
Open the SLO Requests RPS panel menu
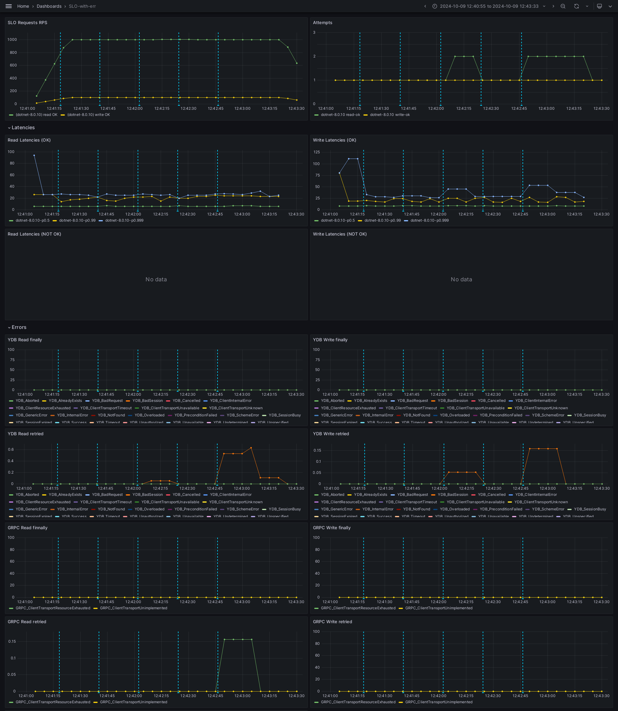pyautogui.click(x=28, y=23)
